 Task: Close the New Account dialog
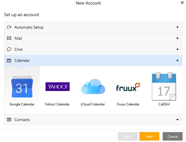(182, 3)
